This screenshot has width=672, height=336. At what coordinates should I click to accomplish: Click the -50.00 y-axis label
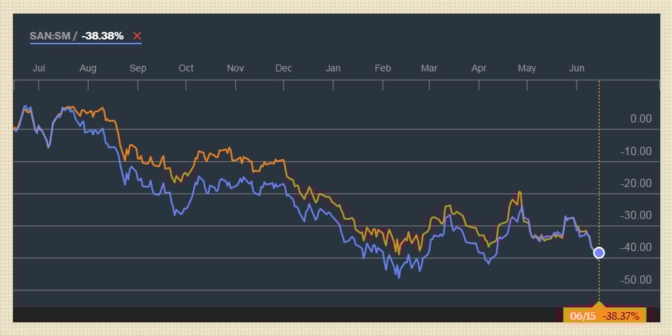637,280
